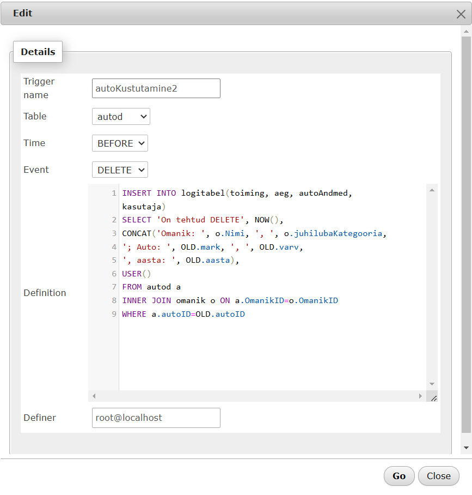Close the Edit dialog with the X
This screenshot has width=472, height=495.
pos(461,14)
